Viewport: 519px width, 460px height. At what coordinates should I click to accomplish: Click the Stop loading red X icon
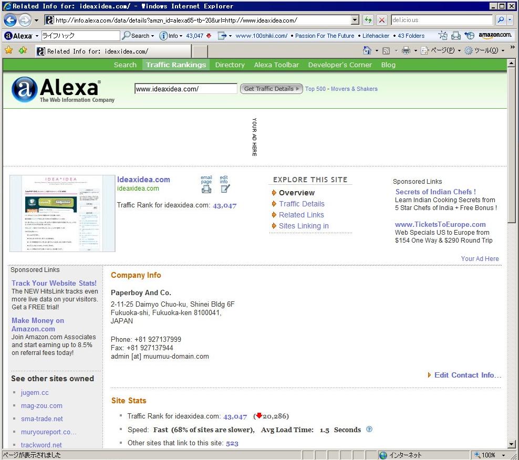(x=382, y=20)
